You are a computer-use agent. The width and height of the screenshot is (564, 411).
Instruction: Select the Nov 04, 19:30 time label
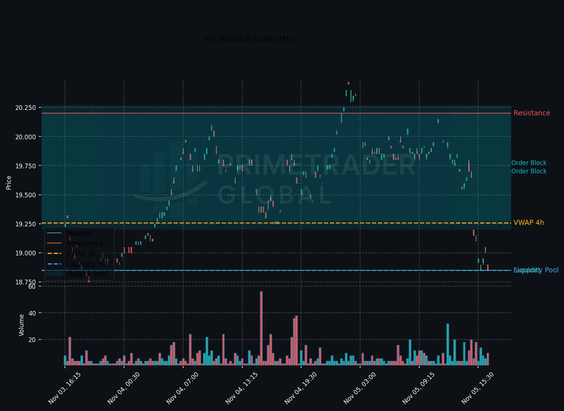pyautogui.click(x=301, y=388)
